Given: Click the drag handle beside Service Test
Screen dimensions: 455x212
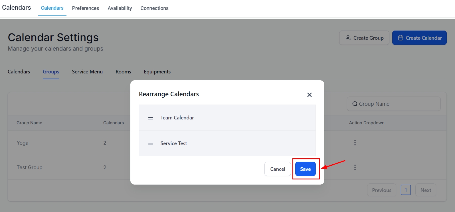Looking at the screenshot, I should click(151, 144).
